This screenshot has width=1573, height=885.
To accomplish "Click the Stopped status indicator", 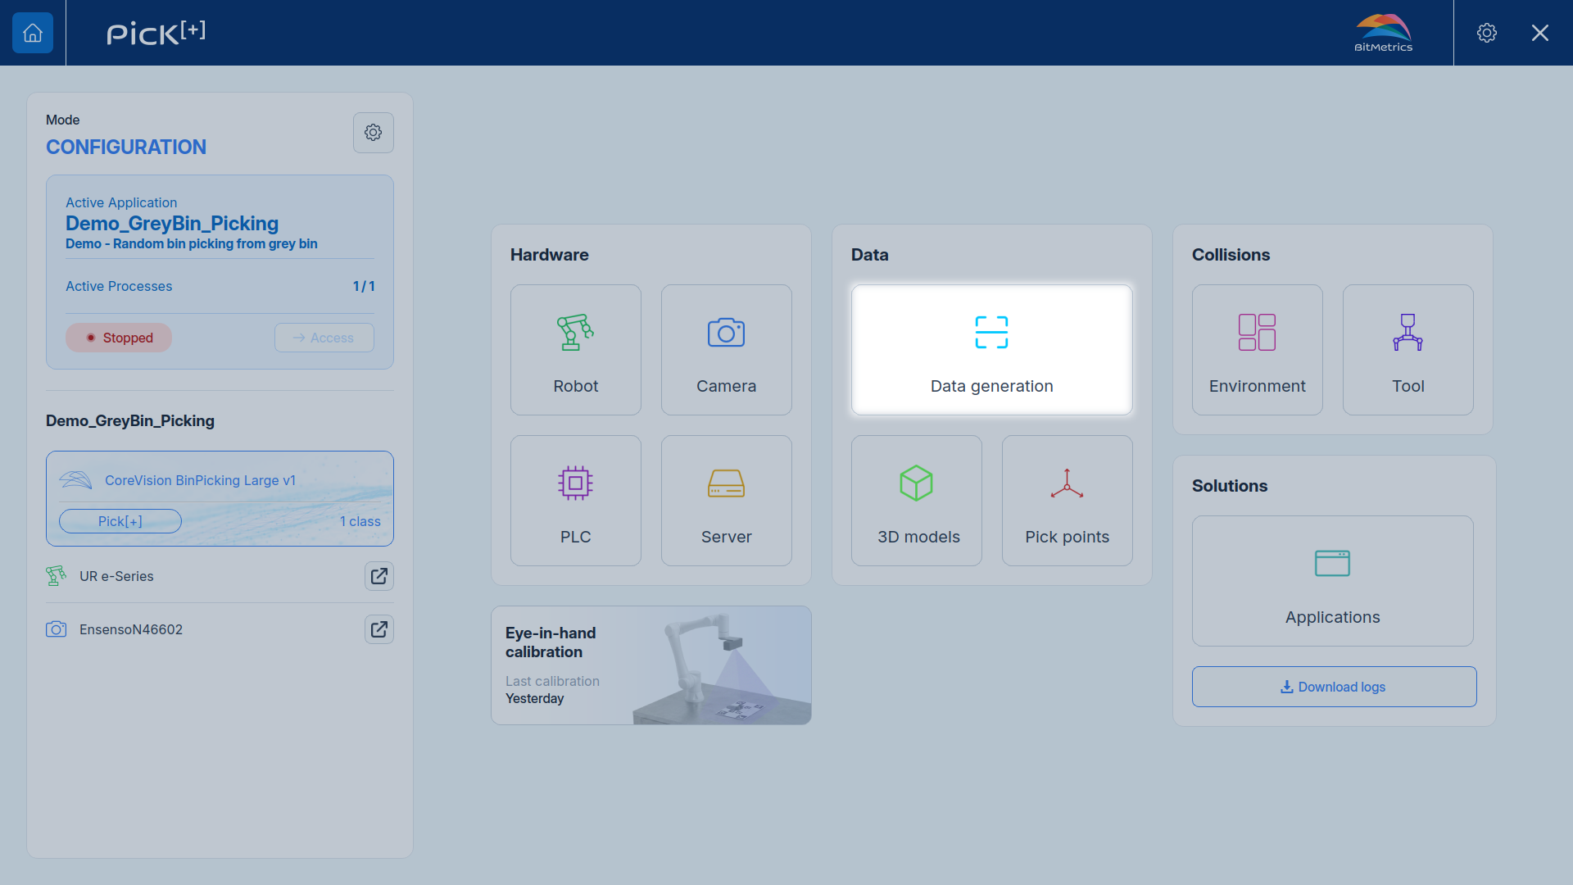I will point(119,338).
